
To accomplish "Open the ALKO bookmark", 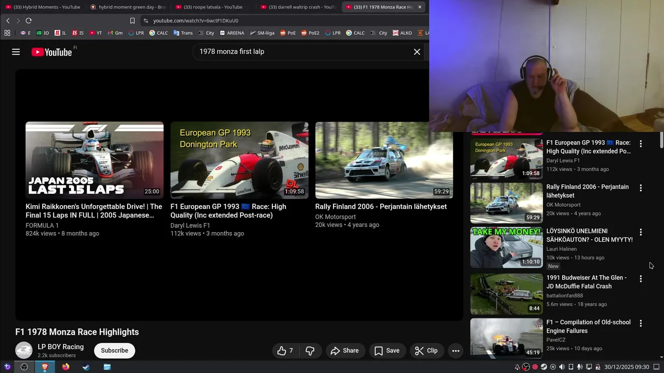I will point(402,33).
